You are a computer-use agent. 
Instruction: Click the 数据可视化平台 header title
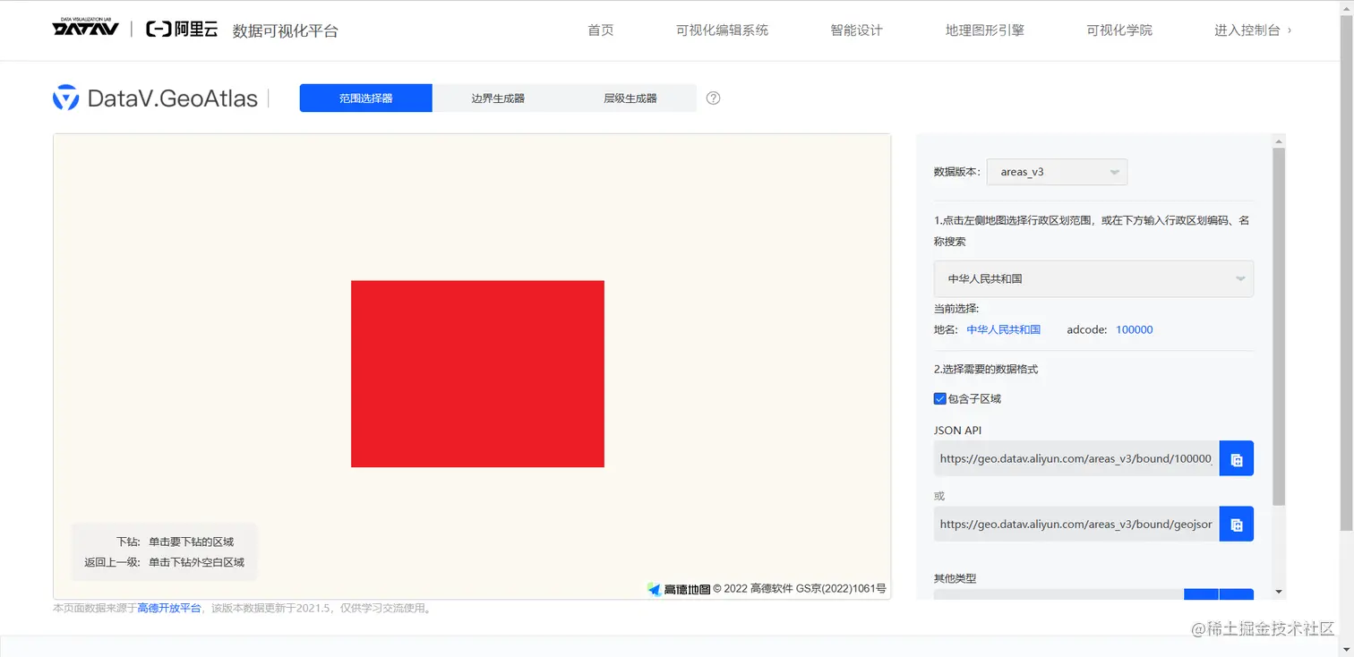[286, 30]
